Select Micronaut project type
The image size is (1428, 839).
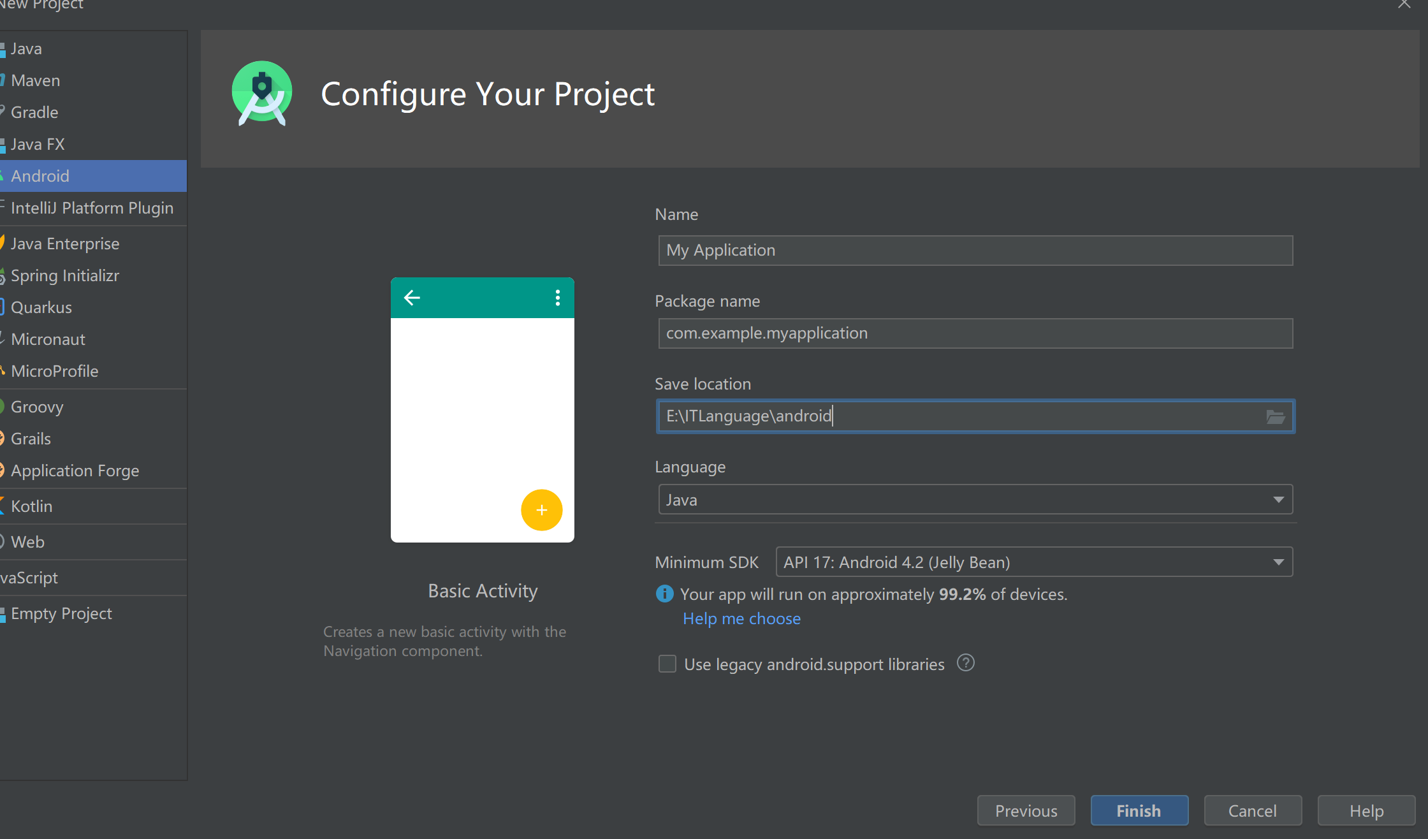pos(93,339)
